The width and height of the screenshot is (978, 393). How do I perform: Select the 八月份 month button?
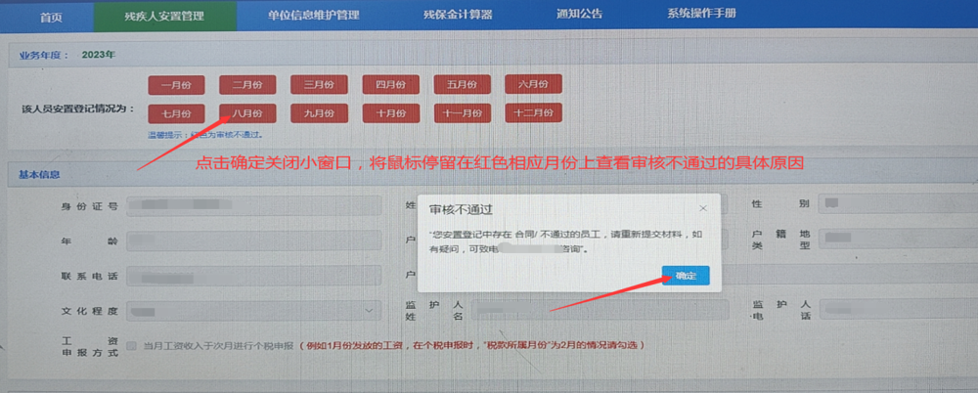pos(247,113)
